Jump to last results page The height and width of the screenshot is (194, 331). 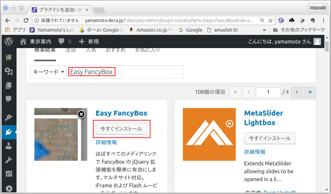pos(310,92)
